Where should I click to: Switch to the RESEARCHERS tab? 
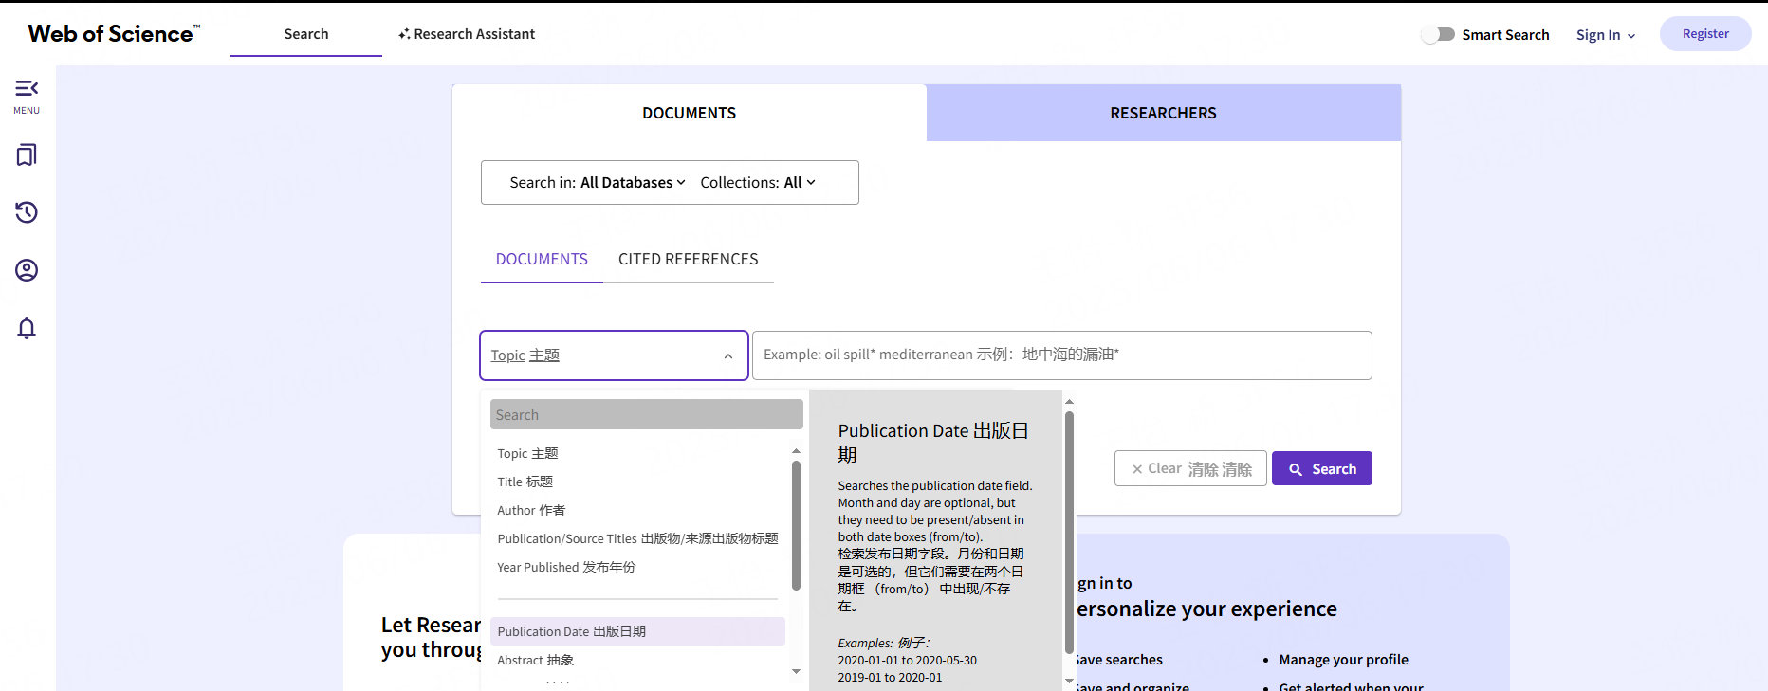[x=1164, y=113]
